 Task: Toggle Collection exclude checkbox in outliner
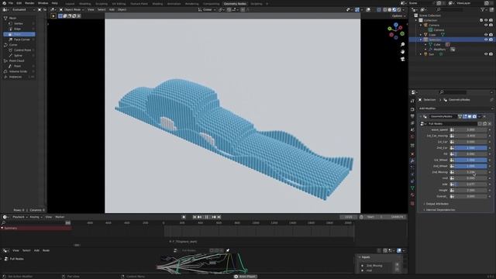(x=481, y=20)
